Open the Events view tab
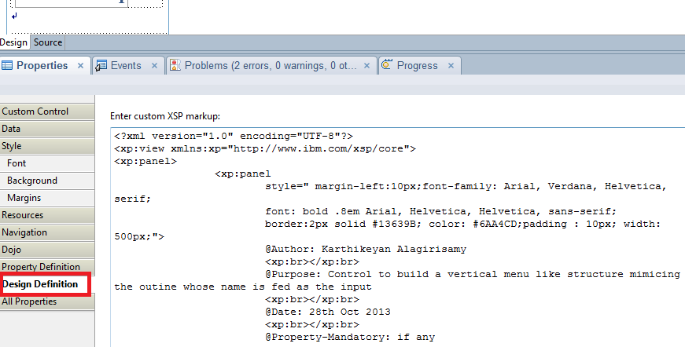Viewport: 685px width, 347px height. 126,65
